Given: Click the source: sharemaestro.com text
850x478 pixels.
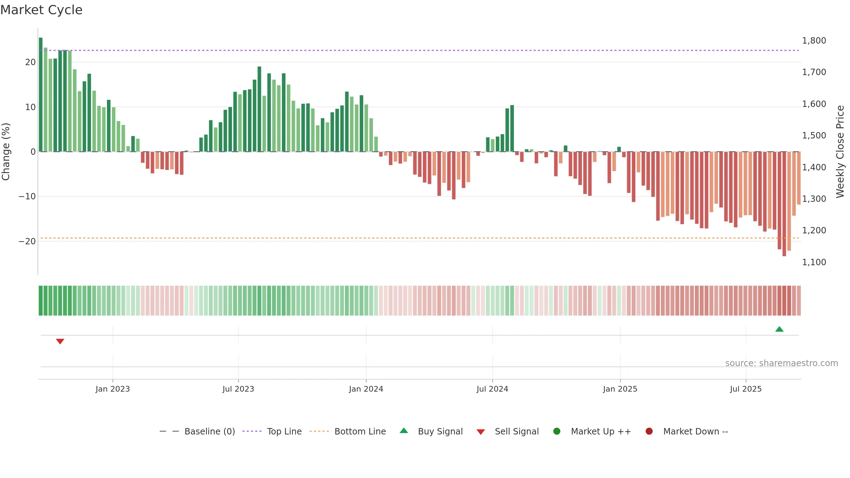Looking at the screenshot, I should tap(782, 363).
